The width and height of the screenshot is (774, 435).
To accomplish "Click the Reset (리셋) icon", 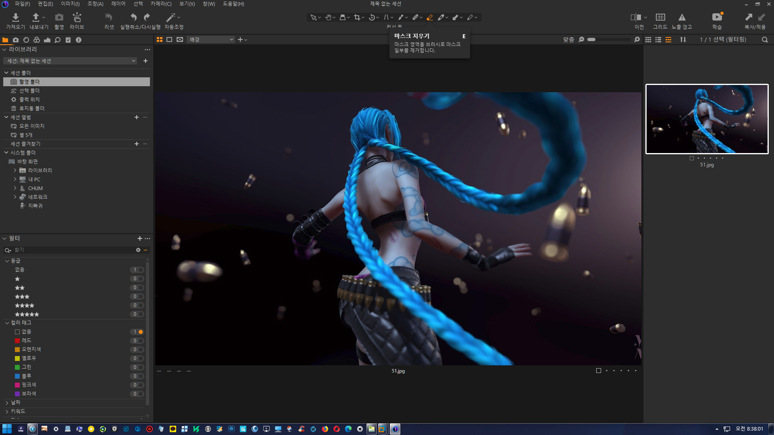I will click(109, 17).
